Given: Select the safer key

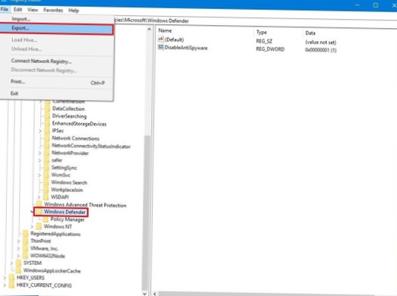Looking at the screenshot, I should (x=57, y=160).
